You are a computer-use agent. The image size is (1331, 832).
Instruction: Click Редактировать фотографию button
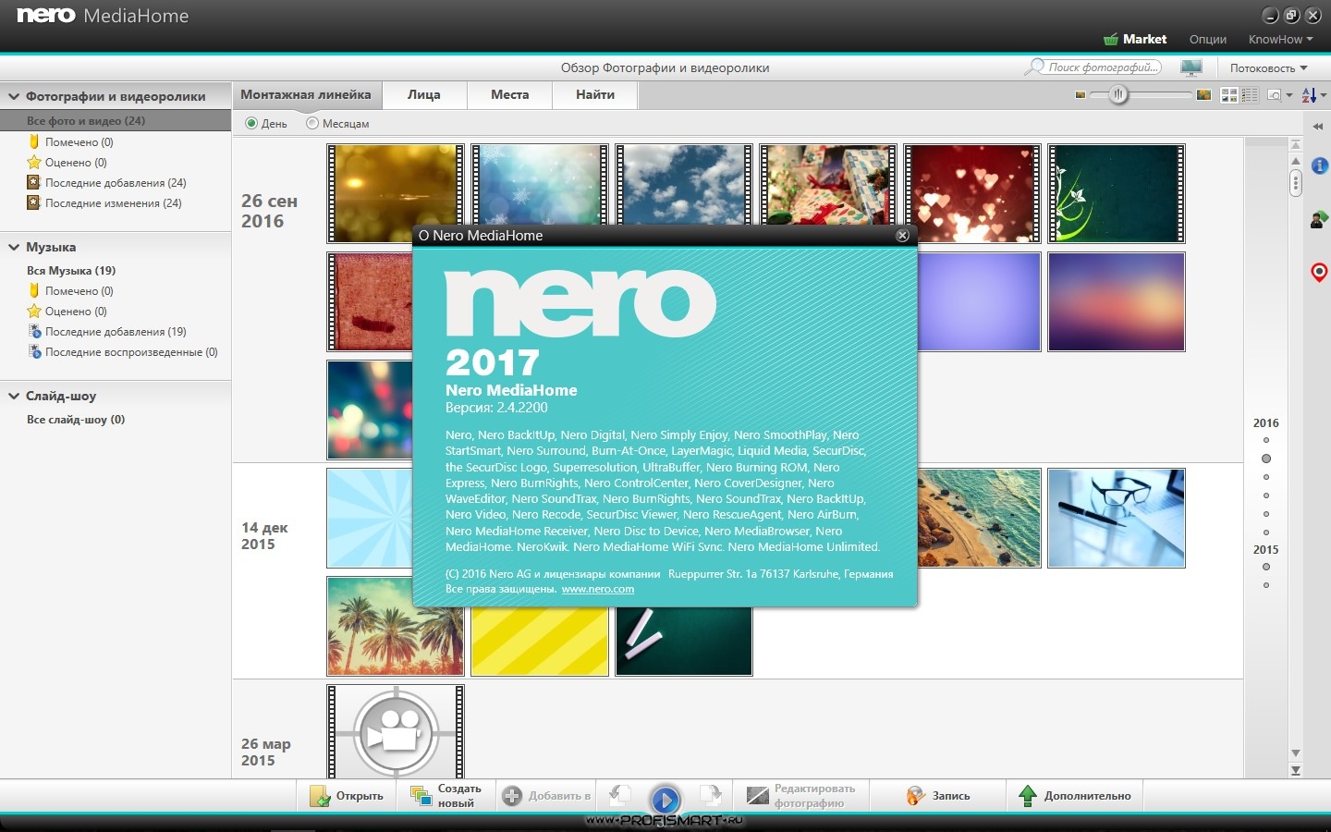click(801, 796)
